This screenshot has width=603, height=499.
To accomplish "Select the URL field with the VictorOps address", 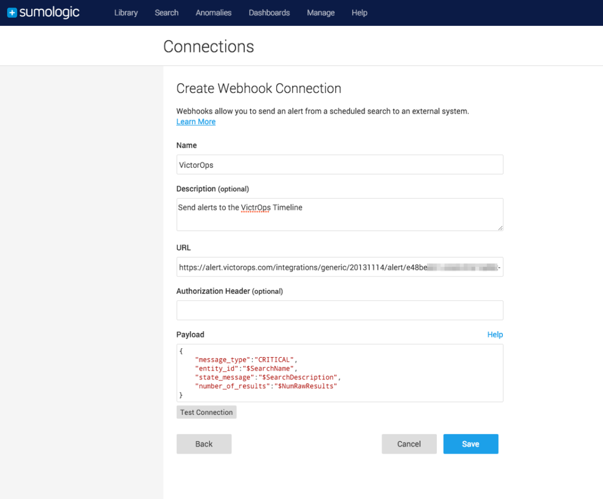I will pyautogui.click(x=339, y=267).
